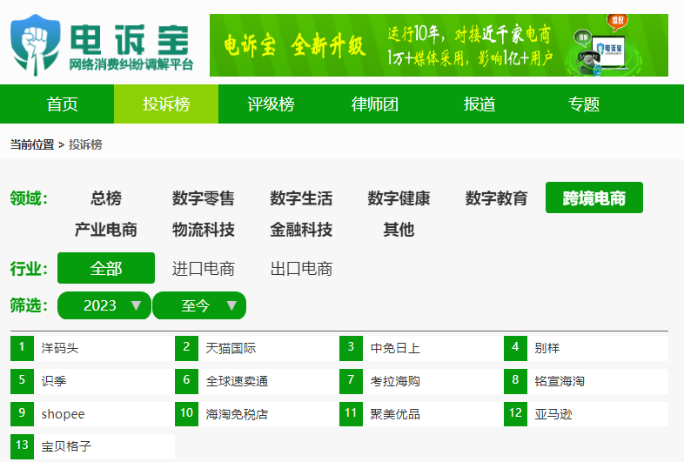The height and width of the screenshot is (462, 684).
Task: Open the 电诉宝 全新升级 green banner
Action: (x=439, y=45)
